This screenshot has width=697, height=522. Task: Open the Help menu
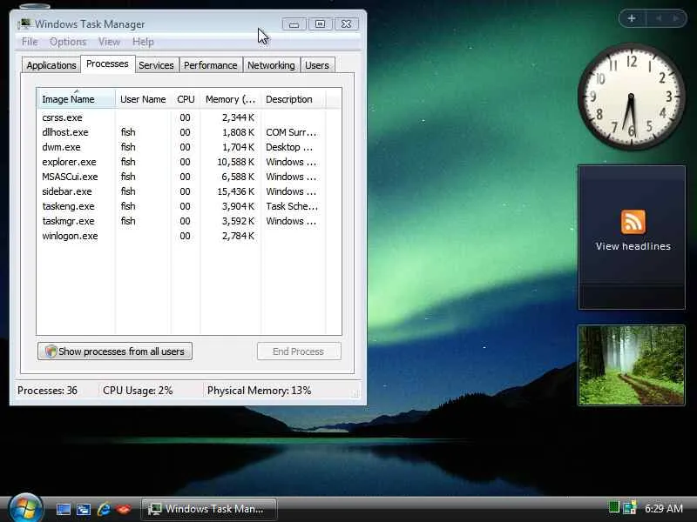point(143,42)
